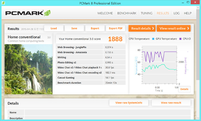The height and width of the screenshot is (121, 201).
Task: Click the Details button under chart
Action: (184, 89)
